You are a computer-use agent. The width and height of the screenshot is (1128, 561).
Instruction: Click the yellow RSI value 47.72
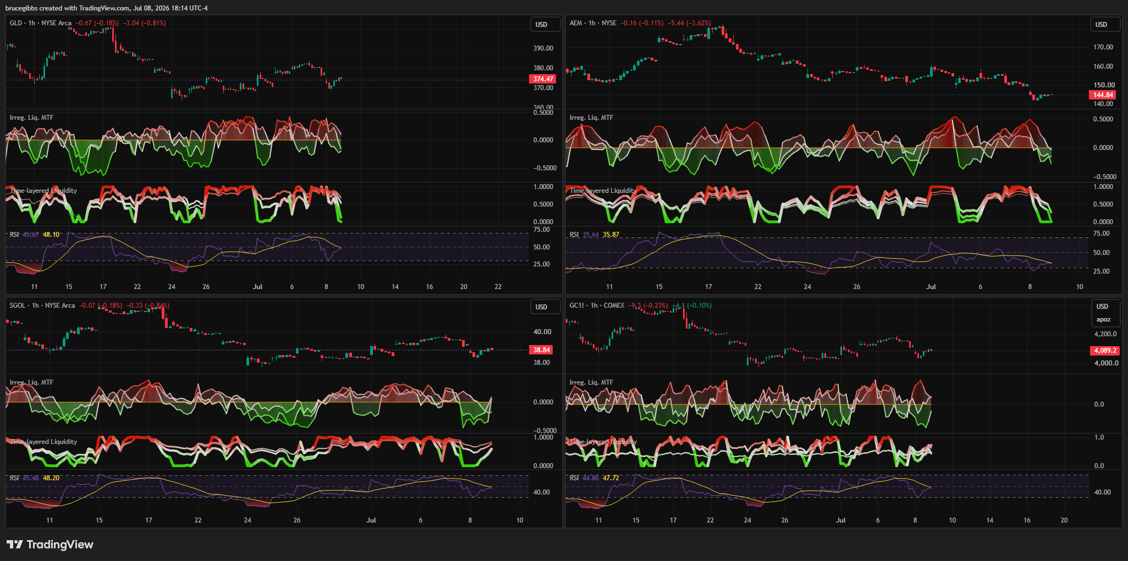coord(611,478)
